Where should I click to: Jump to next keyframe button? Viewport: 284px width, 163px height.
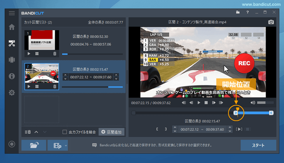221,102
